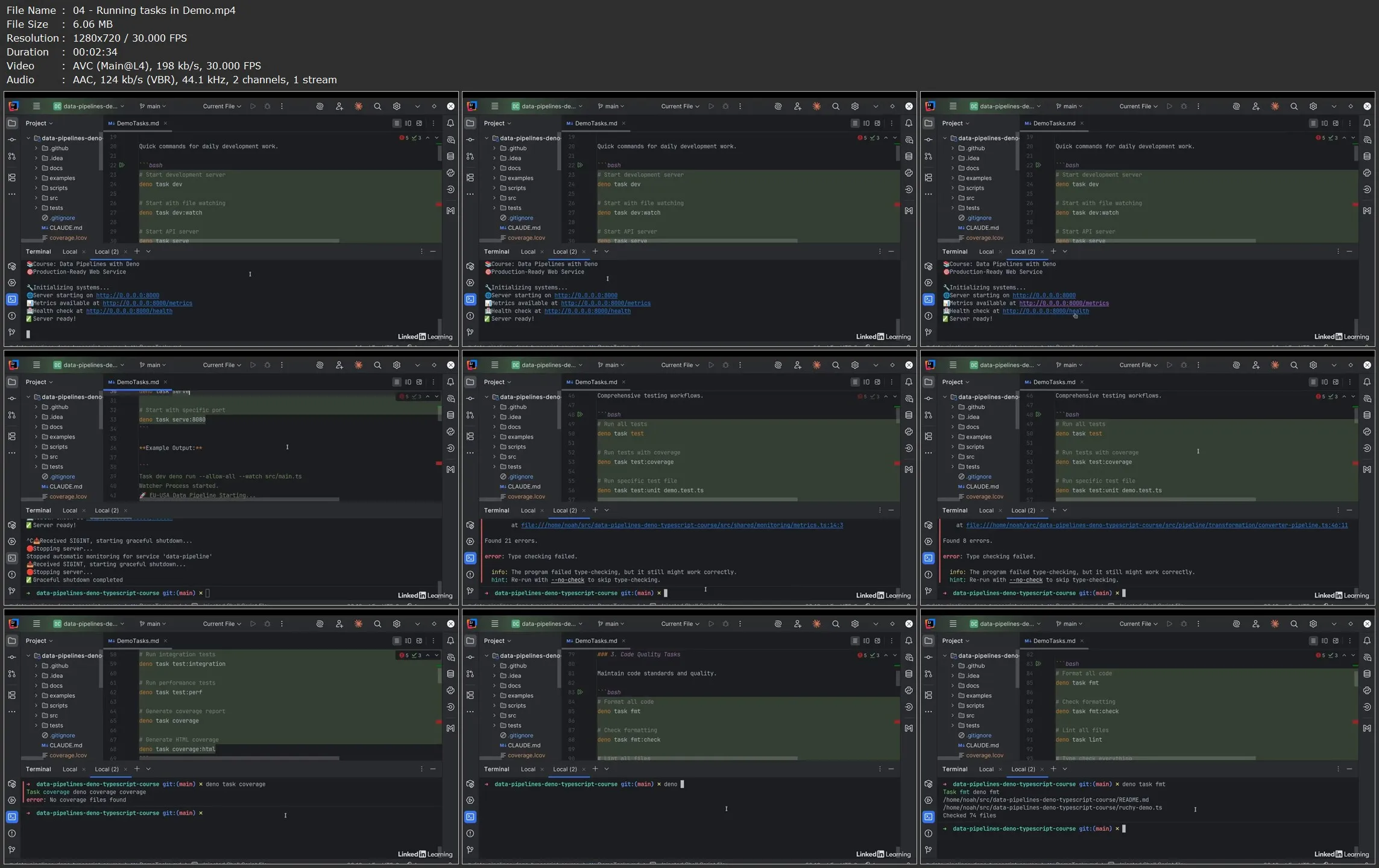This screenshot has width=1379, height=868.
Task: Select DemoTasks.md editor tab in bottom-middle frame
Action: click(x=595, y=641)
